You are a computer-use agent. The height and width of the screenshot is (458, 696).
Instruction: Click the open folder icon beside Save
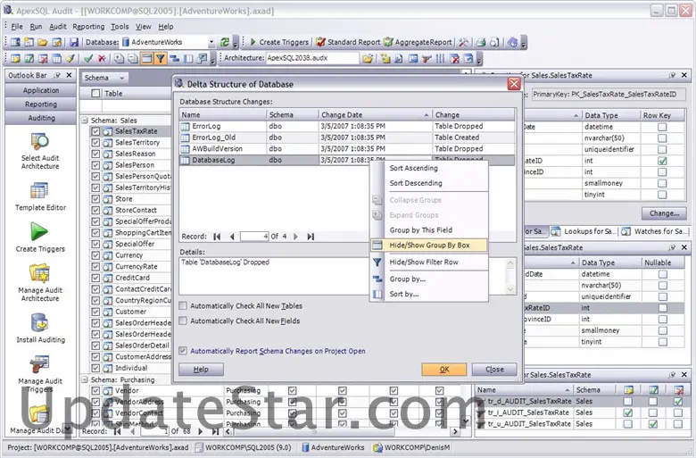click(43, 42)
